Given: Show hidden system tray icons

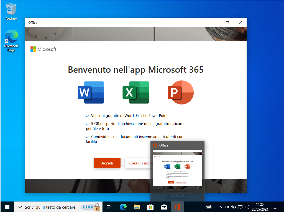Looking at the screenshot, I should (x=220, y=207).
